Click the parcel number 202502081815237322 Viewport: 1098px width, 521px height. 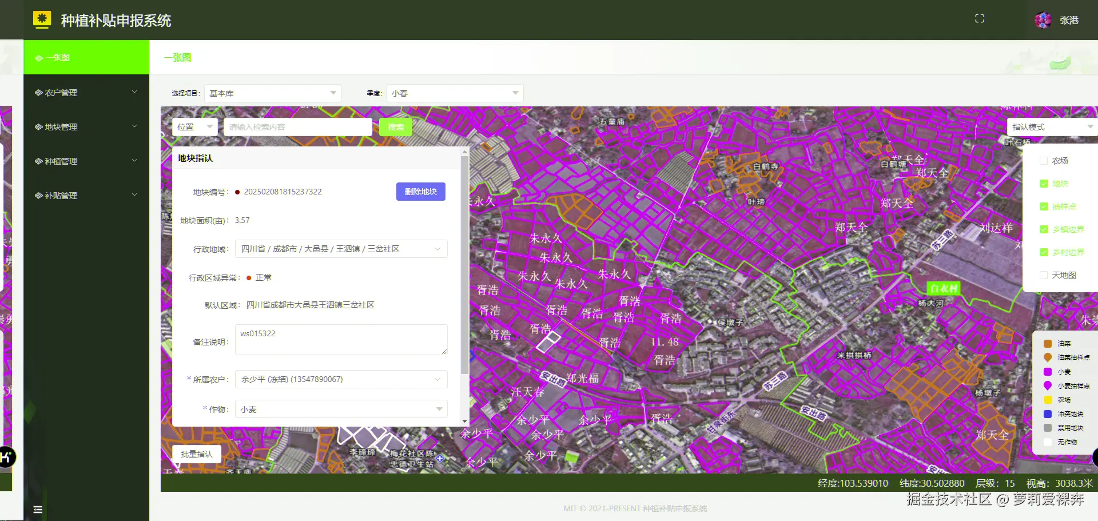[x=283, y=192]
